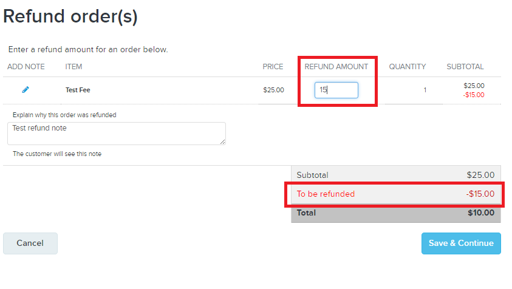Click the REFUND AMOUNT column header
The image size is (512, 289).
(x=336, y=67)
